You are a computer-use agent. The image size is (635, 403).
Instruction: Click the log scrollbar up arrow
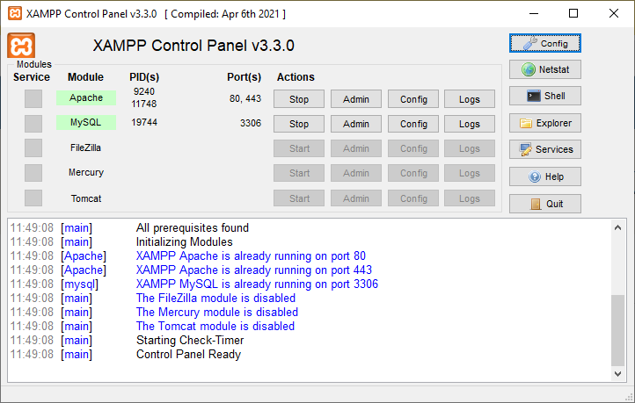(x=617, y=227)
